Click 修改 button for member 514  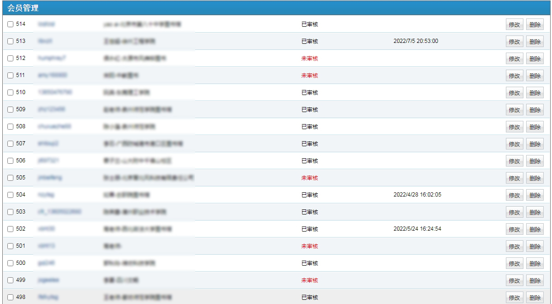[514, 25]
